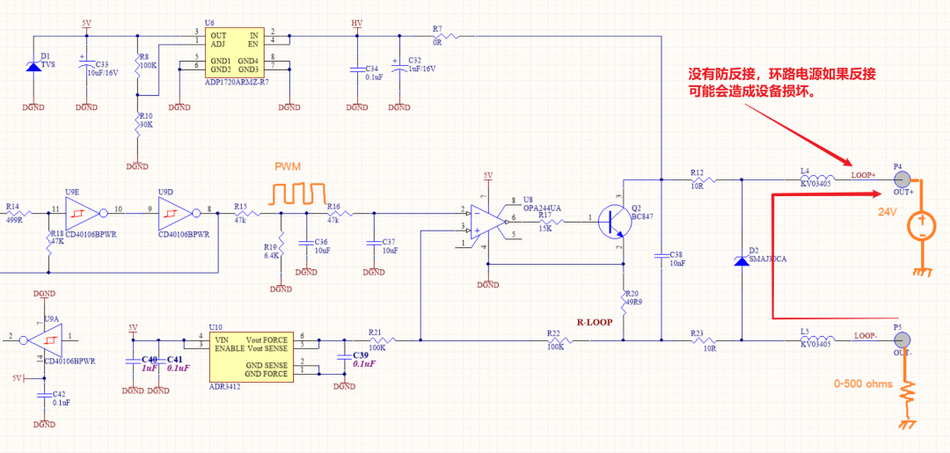Click resistor R21 100K
950x453 pixels.
click(383, 340)
